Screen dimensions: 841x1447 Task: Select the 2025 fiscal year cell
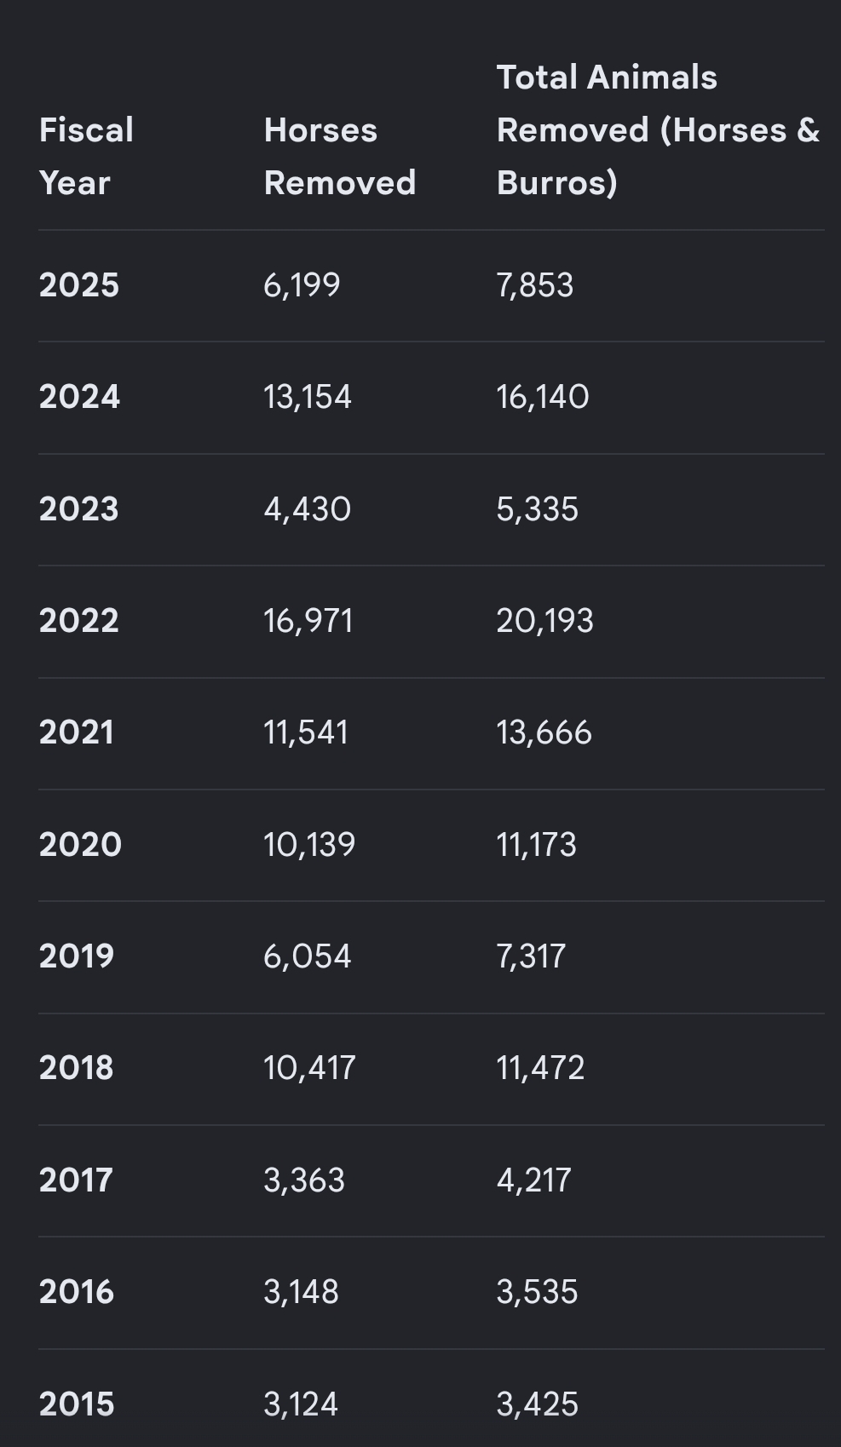click(79, 285)
